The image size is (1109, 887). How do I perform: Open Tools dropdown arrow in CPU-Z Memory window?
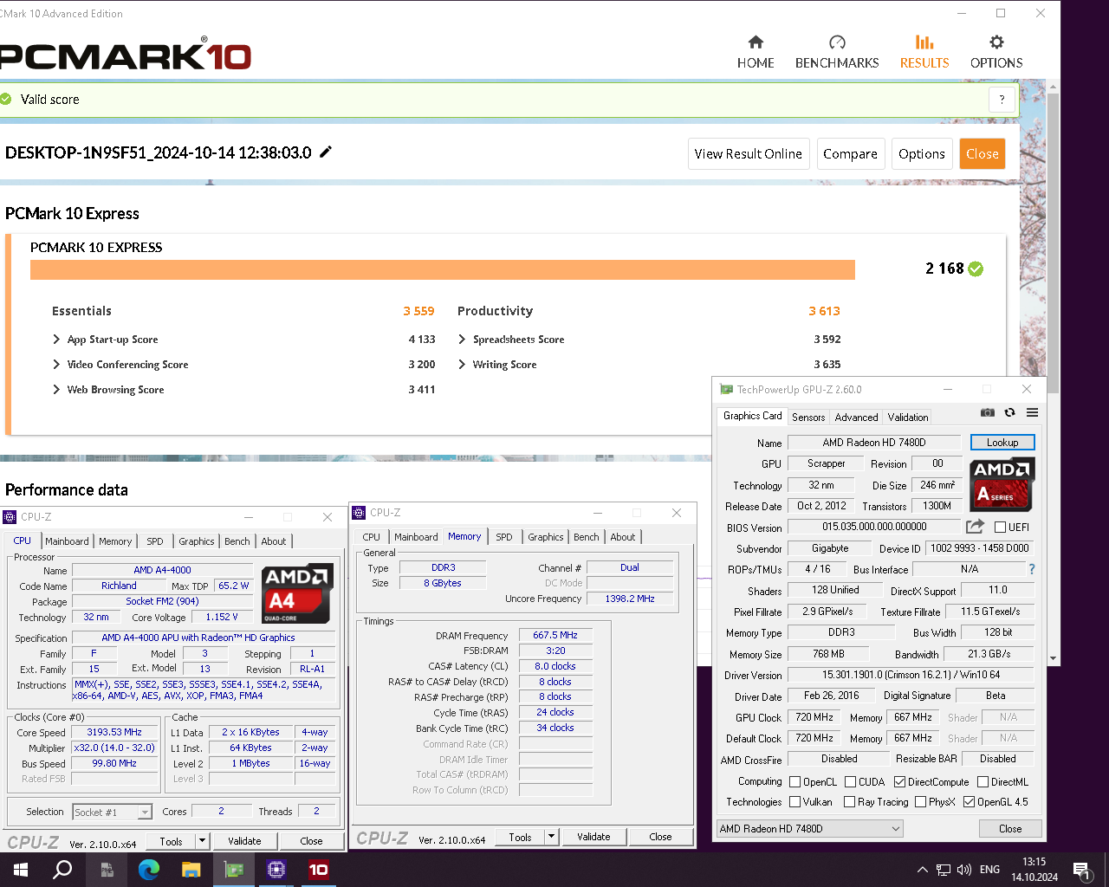tap(551, 836)
